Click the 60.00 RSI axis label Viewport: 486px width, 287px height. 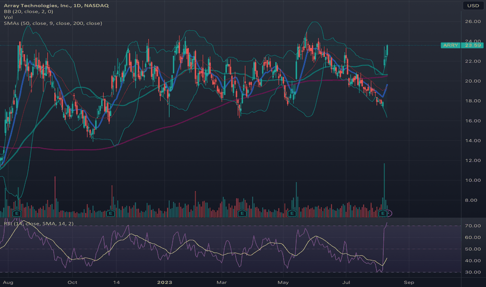(x=473, y=237)
